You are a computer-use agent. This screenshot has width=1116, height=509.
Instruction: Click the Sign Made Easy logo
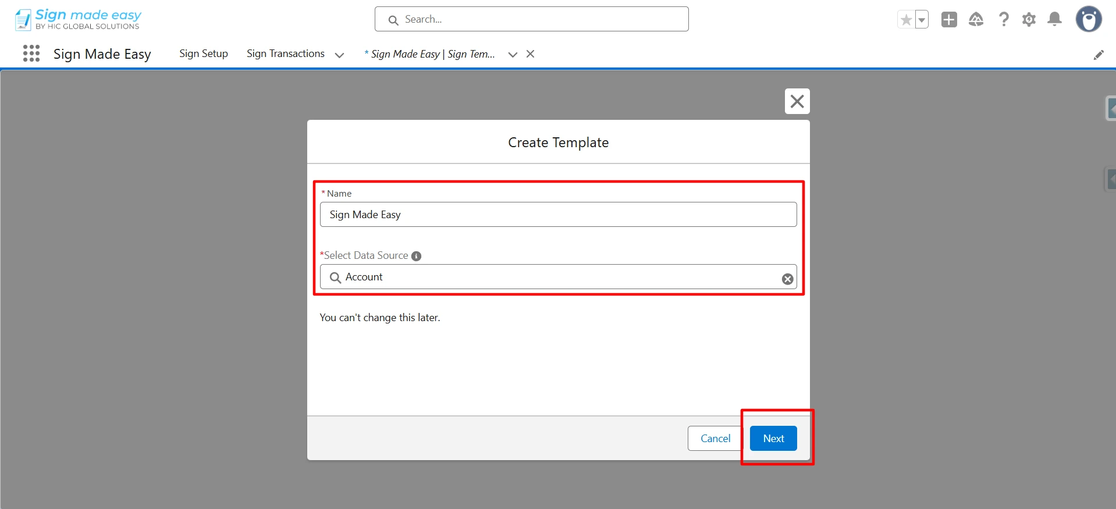tap(78, 19)
